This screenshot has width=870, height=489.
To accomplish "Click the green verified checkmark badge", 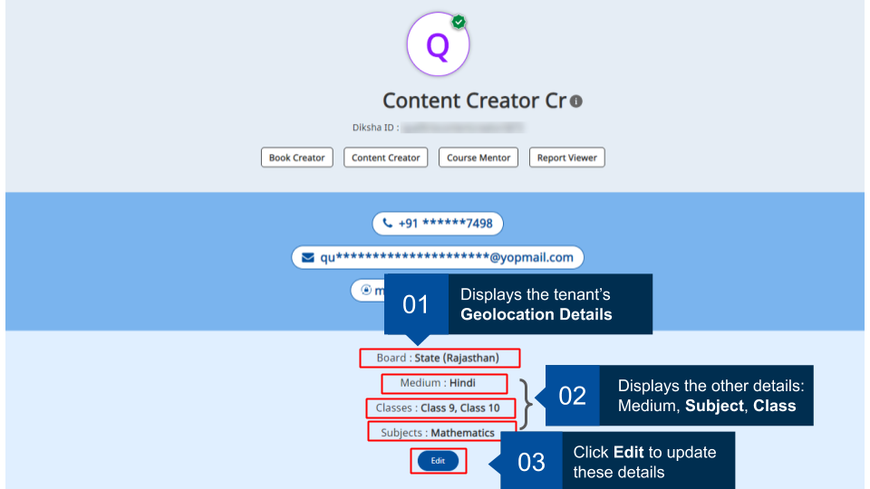I will (459, 22).
